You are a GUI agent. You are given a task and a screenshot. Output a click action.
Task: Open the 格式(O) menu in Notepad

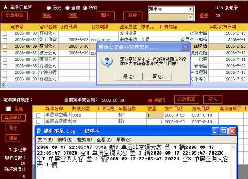click(84, 140)
